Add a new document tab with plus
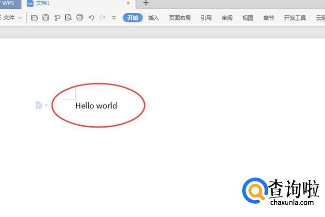The width and height of the screenshot is (325, 217). point(146,3)
